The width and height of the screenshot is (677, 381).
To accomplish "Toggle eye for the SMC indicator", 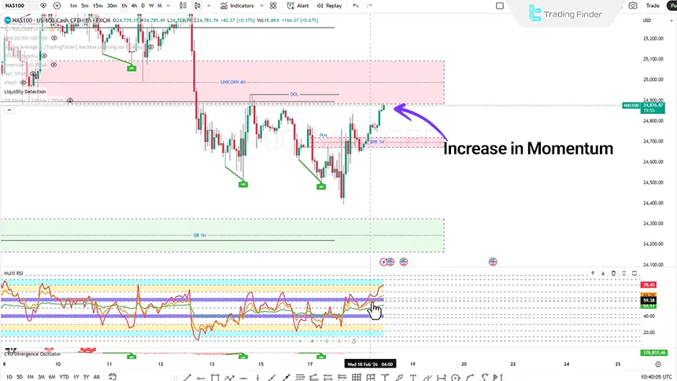I will [33, 74].
